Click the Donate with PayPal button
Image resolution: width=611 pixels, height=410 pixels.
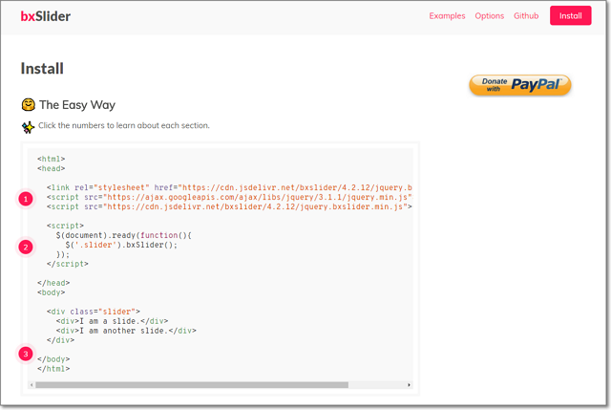[519, 85]
